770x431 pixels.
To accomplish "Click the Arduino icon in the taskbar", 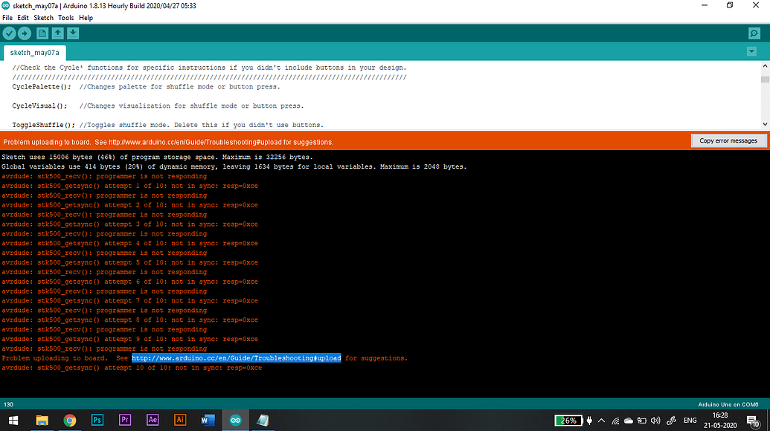I will [x=235, y=420].
